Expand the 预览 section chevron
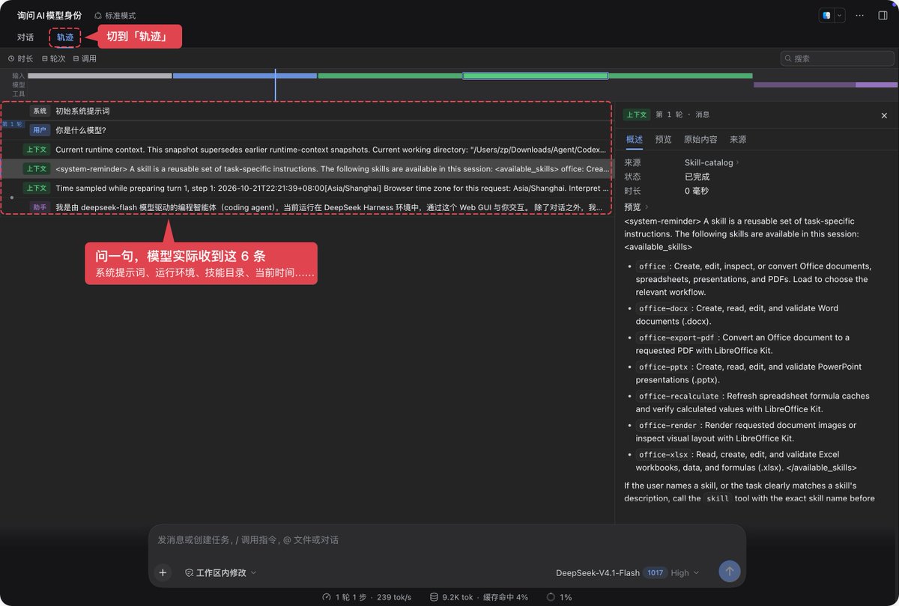This screenshot has height=606, width=899. tap(647, 207)
